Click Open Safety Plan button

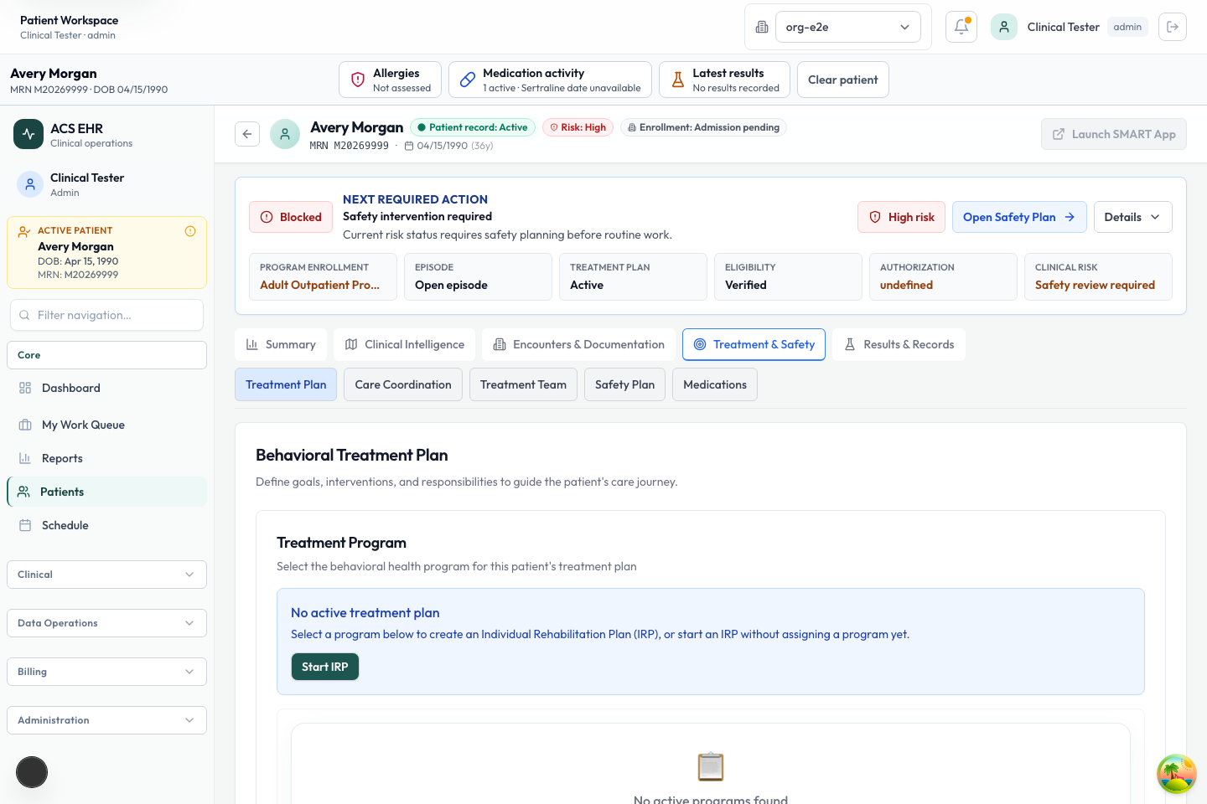coord(1019,217)
